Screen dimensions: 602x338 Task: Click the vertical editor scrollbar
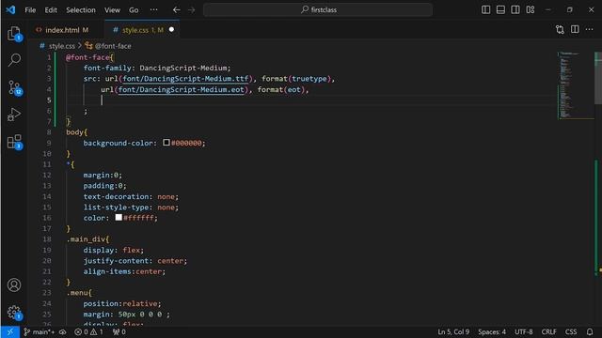tap(598, 78)
